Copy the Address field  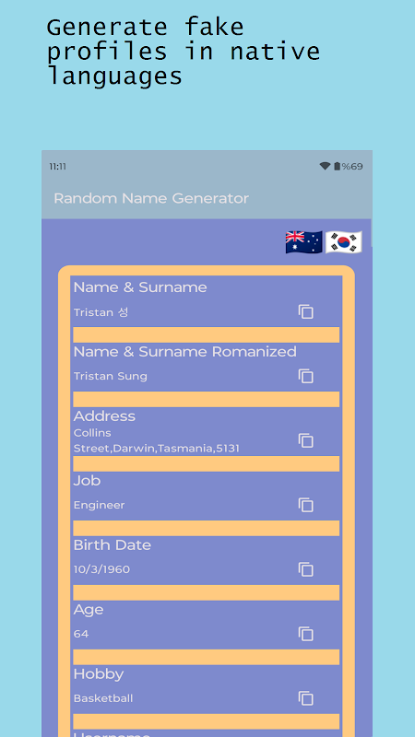point(305,440)
